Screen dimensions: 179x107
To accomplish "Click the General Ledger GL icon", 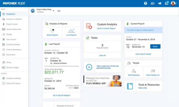I will pyautogui.click(x=4, y=68).
